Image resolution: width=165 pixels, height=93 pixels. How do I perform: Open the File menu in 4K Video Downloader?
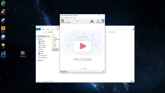point(61,18)
